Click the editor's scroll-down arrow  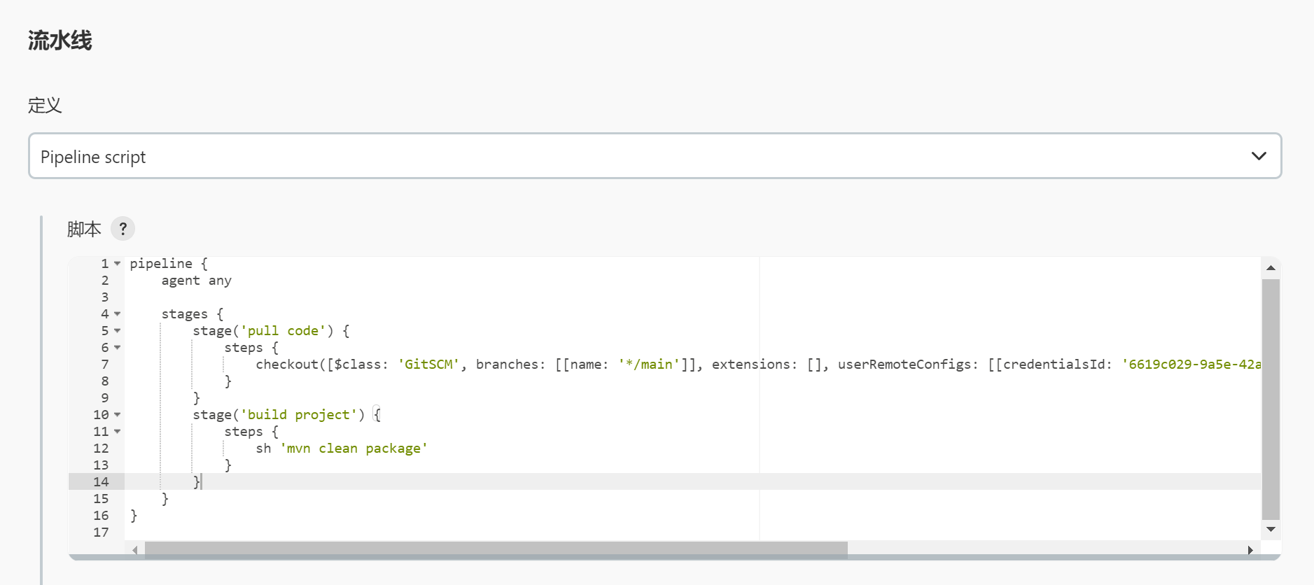(x=1271, y=530)
